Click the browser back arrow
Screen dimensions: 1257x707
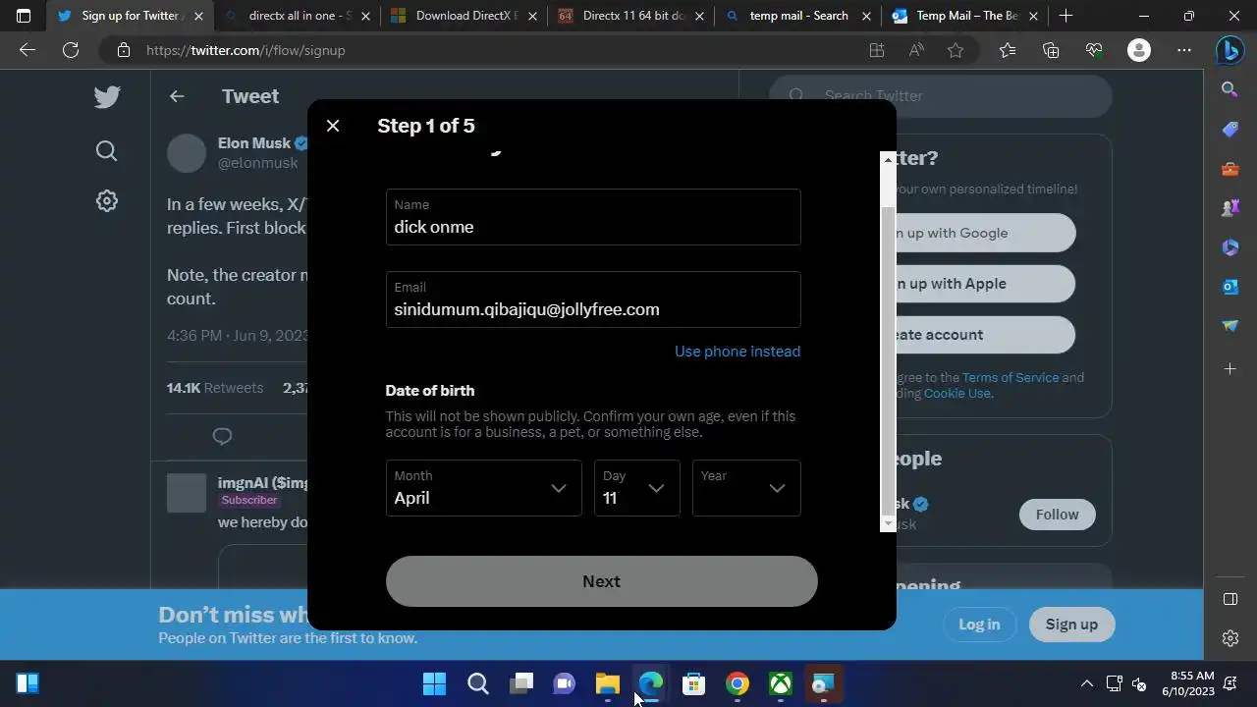pyautogui.click(x=27, y=50)
